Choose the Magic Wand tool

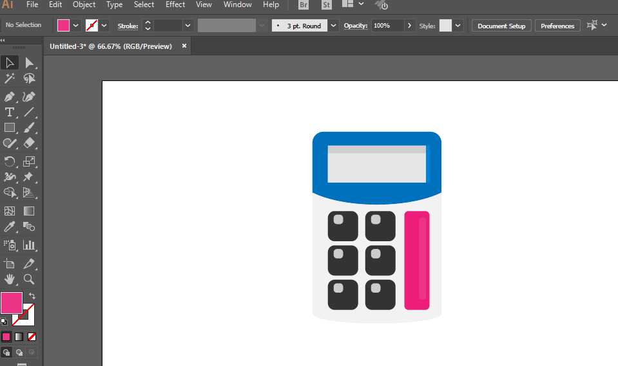[x=10, y=78]
